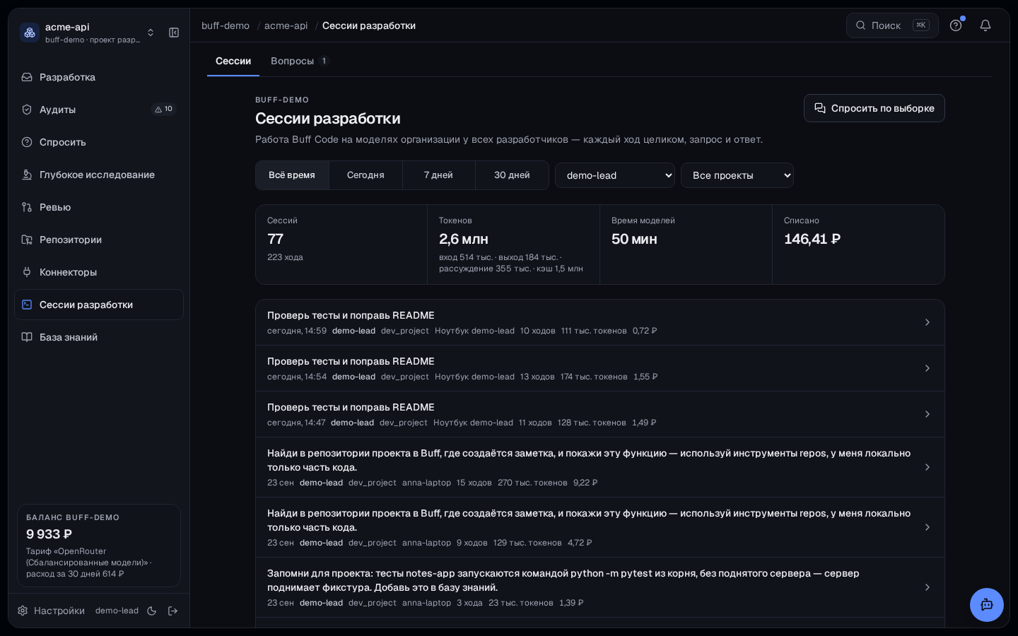Click the 1,55 ₽ session cost
This screenshot has width=1018, height=636.
645,377
